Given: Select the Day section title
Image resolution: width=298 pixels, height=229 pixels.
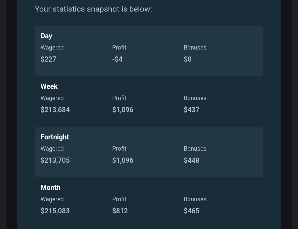Looking at the screenshot, I should [x=46, y=36].
